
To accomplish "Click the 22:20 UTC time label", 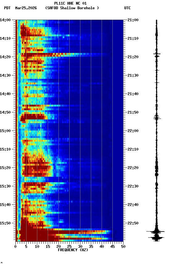I will 133,168.
